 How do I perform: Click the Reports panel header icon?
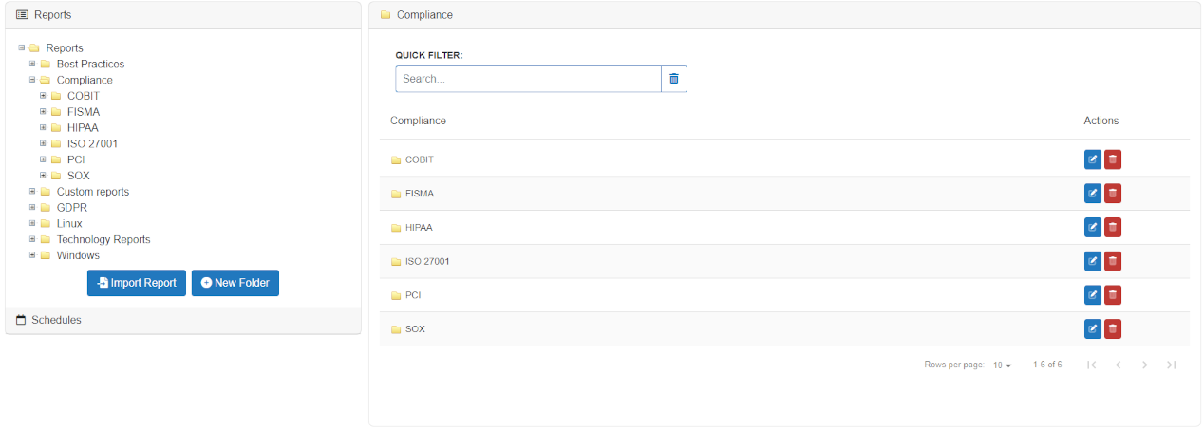click(23, 15)
